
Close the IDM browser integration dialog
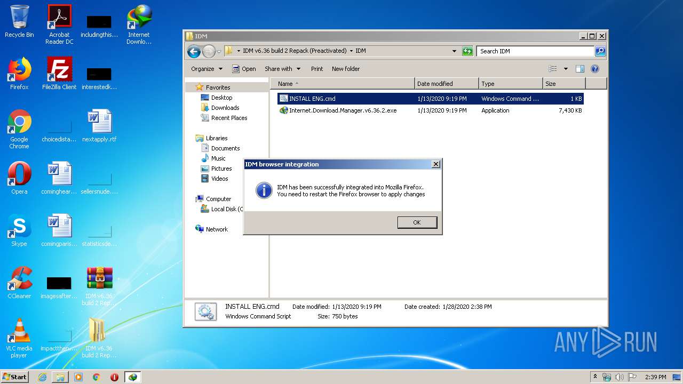click(435, 164)
